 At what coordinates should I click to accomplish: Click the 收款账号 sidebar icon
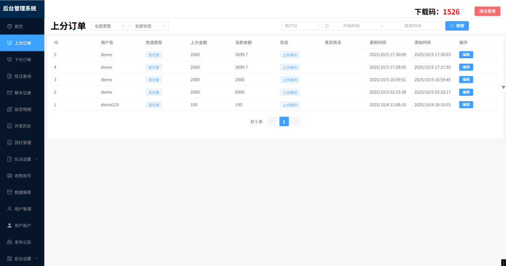click(9, 176)
